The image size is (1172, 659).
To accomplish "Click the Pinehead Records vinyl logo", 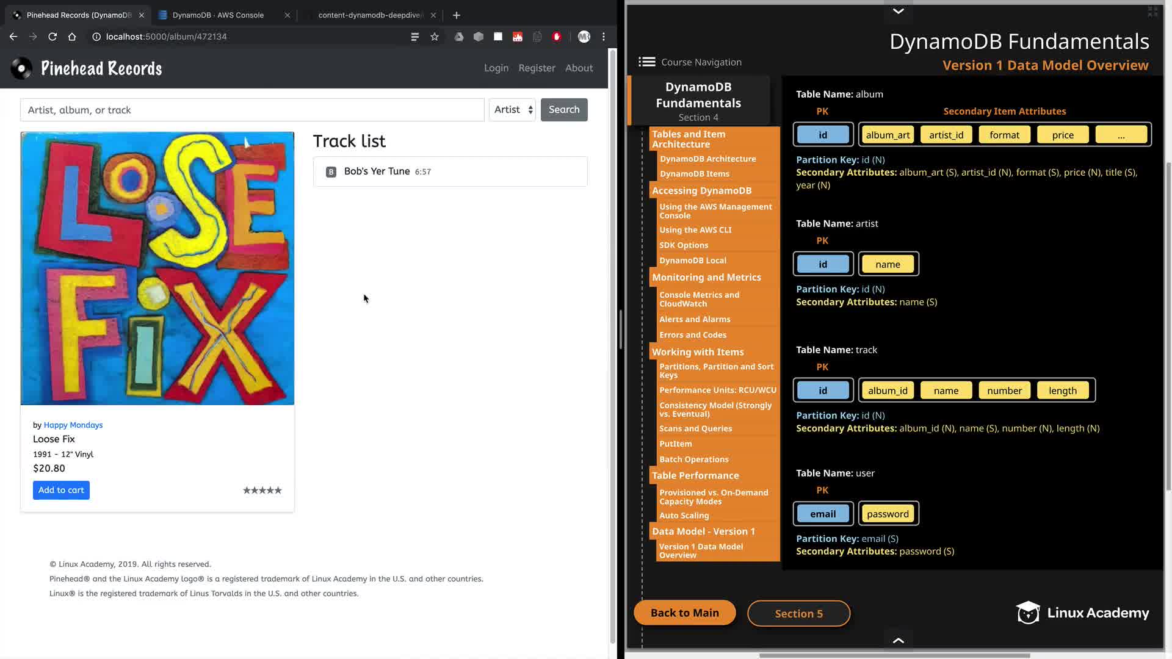I will pyautogui.click(x=22, y=68).
